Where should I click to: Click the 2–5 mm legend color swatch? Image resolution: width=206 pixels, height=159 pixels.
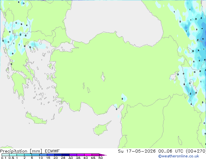click(x=28, y=155)
